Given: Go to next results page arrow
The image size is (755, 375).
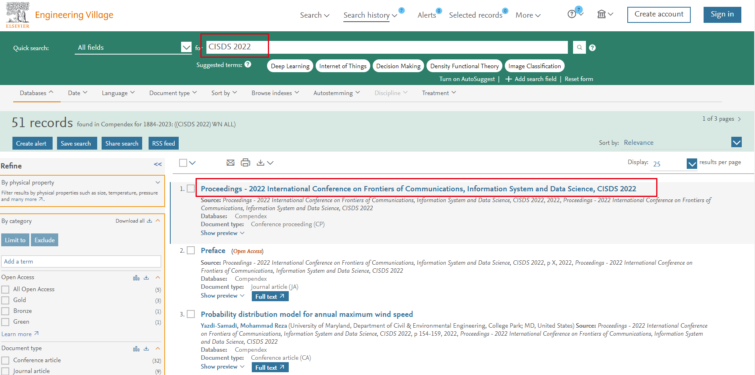Looking at the screenshot, I should (739, 119).
